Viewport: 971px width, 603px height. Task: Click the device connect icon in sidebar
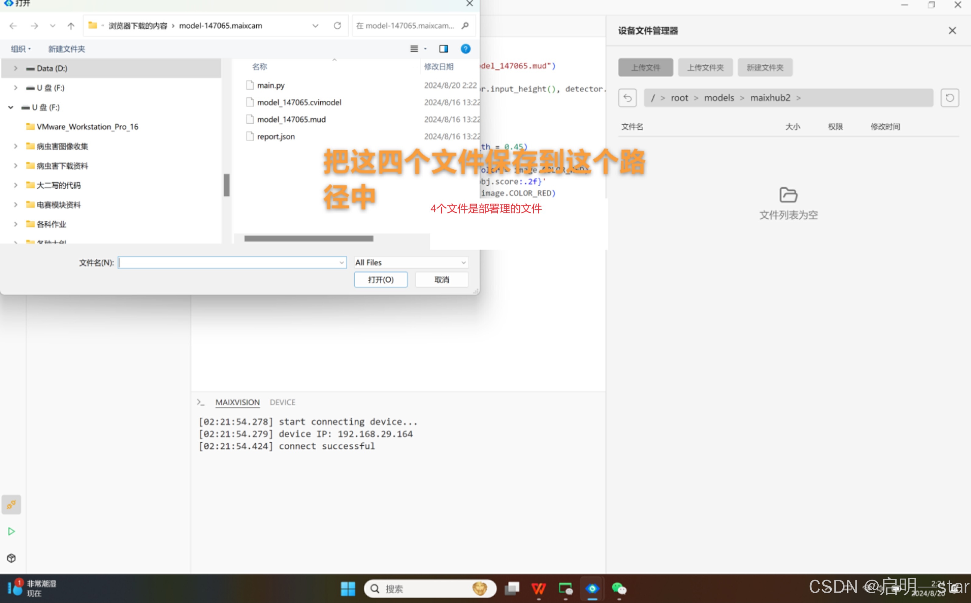11,504
